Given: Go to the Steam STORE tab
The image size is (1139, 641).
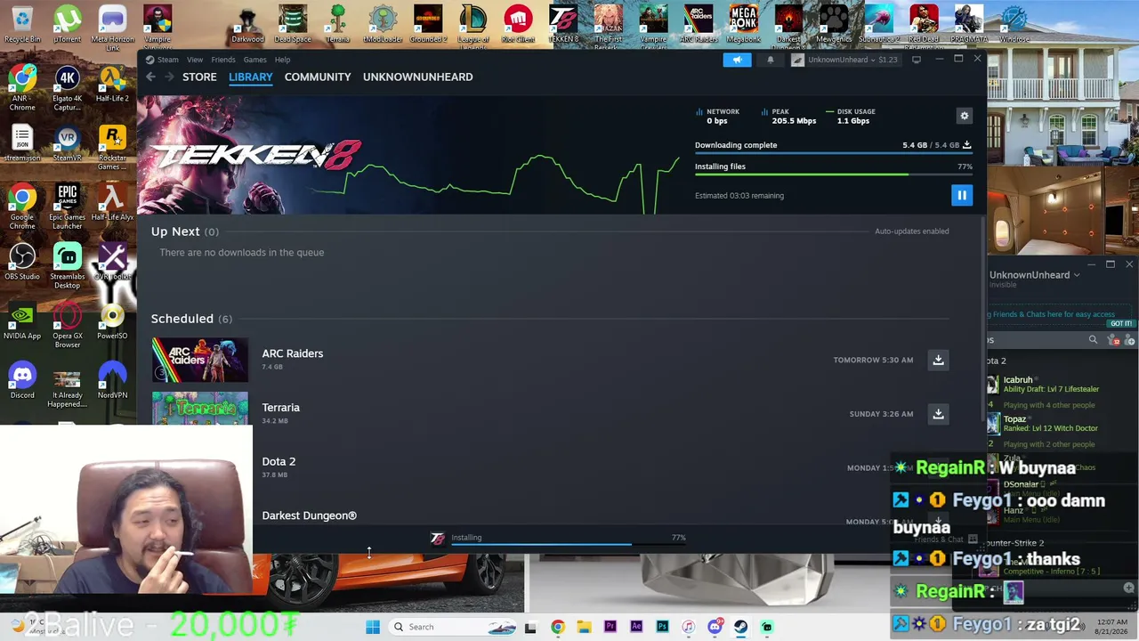Looking at the screenshot, I should (x=199, y=77).
